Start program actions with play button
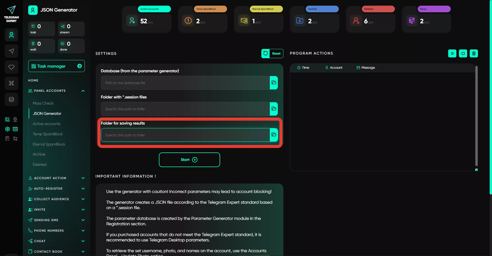492x256 pixels. tap(452, 54)
